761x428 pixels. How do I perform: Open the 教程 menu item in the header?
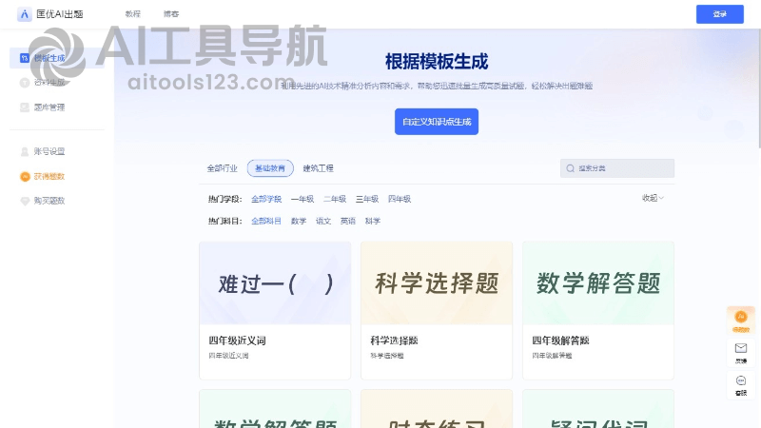(x=132, y=14)
